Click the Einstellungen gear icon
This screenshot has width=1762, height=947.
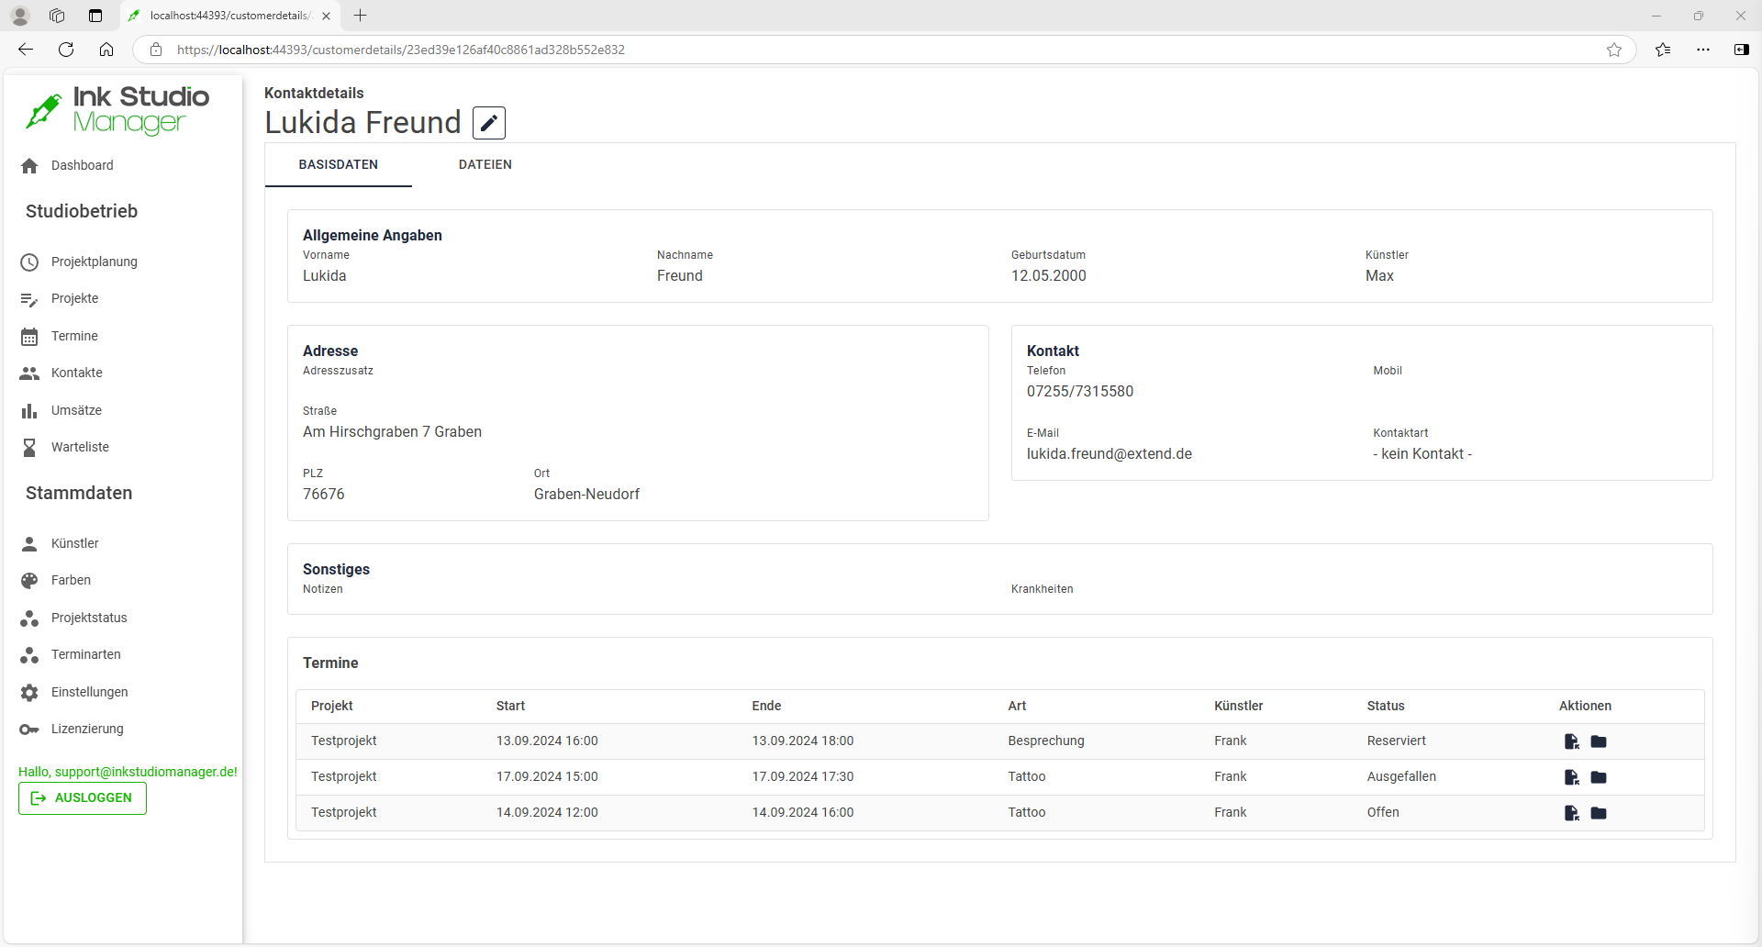pyautogui.click(x=29, y=693)
